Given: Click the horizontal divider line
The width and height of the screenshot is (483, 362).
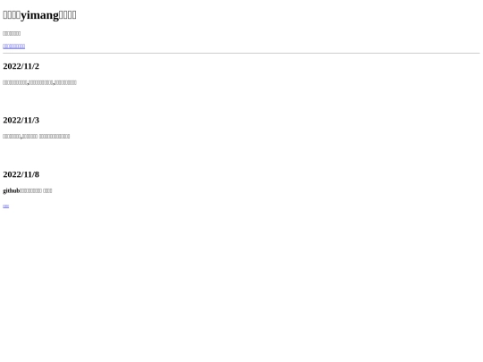Looking at the screenshot, I should coord(241,54).
